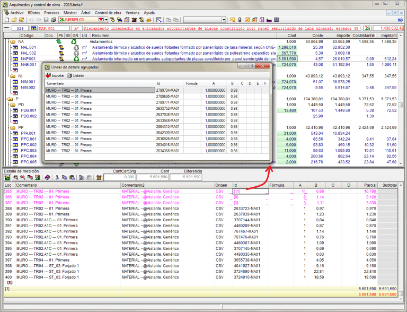Open the Control de obra menu
This screenshot has width=407, height=312.
108,12
